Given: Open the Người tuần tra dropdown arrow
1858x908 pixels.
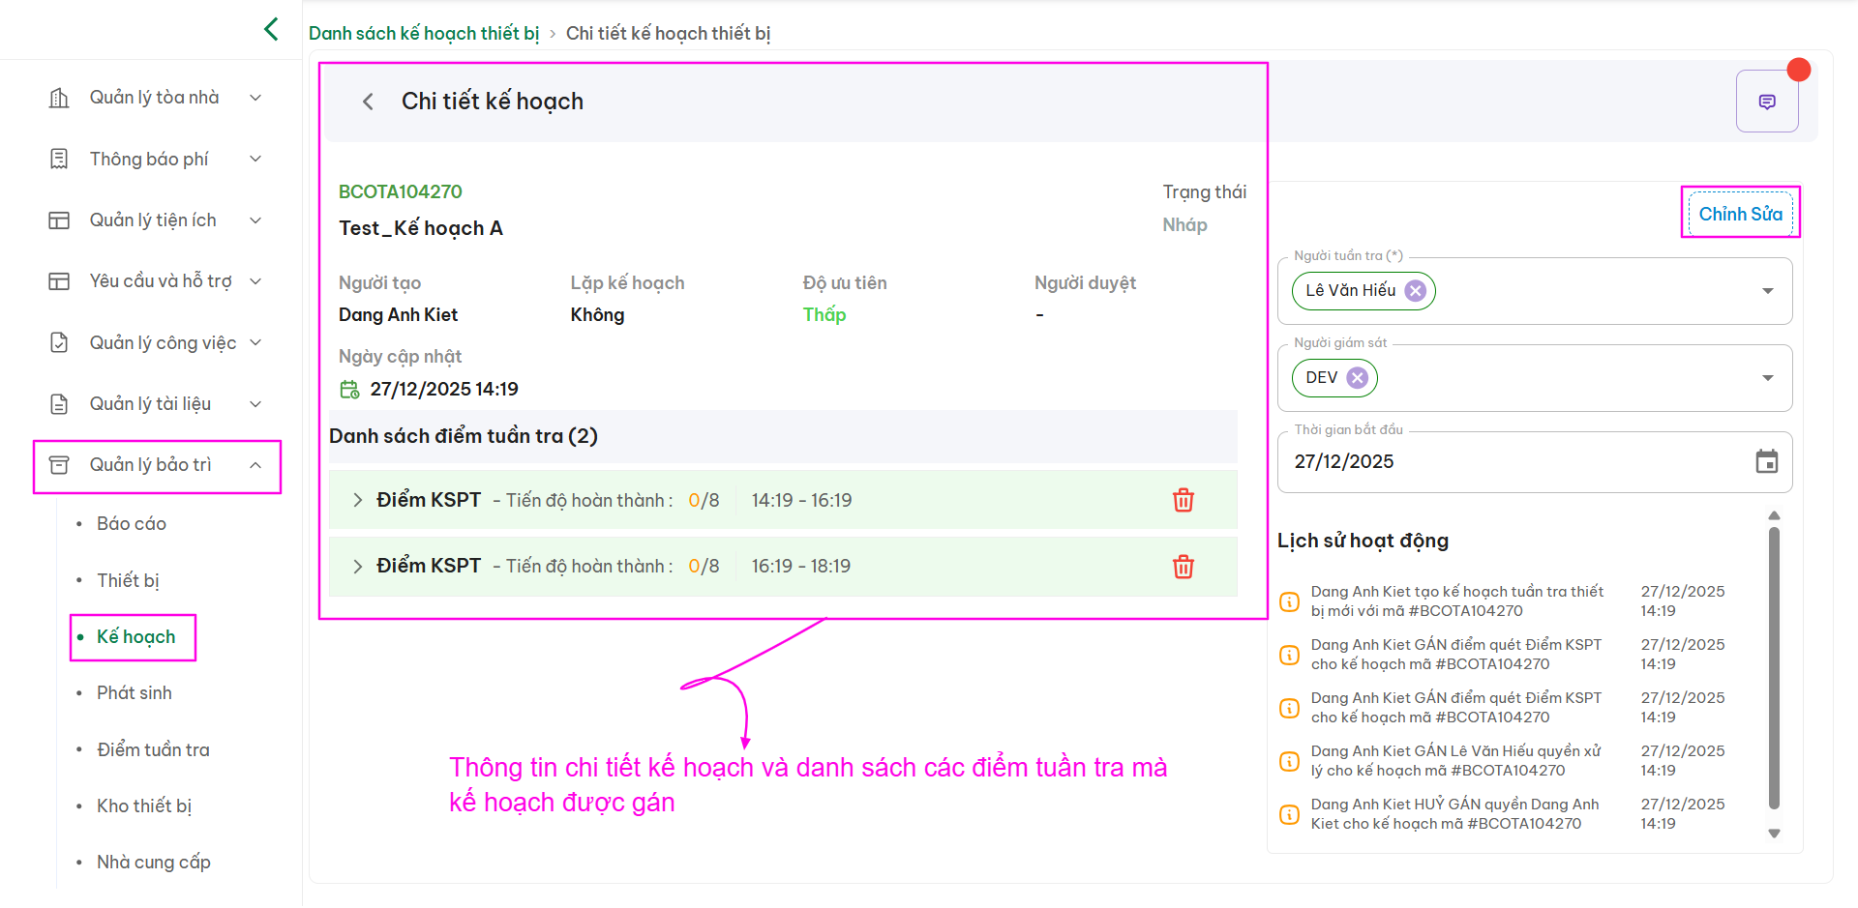Looking at the screenshot, I should coord(1767,291).
